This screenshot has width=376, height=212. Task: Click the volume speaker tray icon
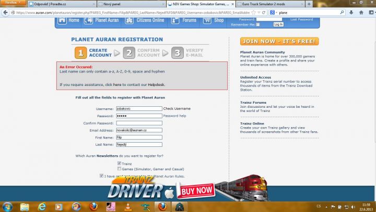[x=353, y=207]
